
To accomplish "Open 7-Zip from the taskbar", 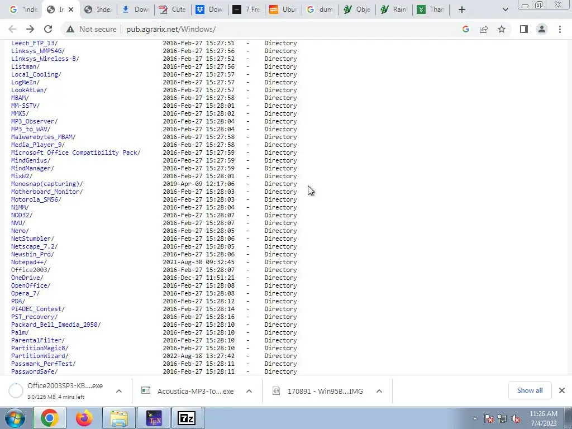I will point(187,418).
